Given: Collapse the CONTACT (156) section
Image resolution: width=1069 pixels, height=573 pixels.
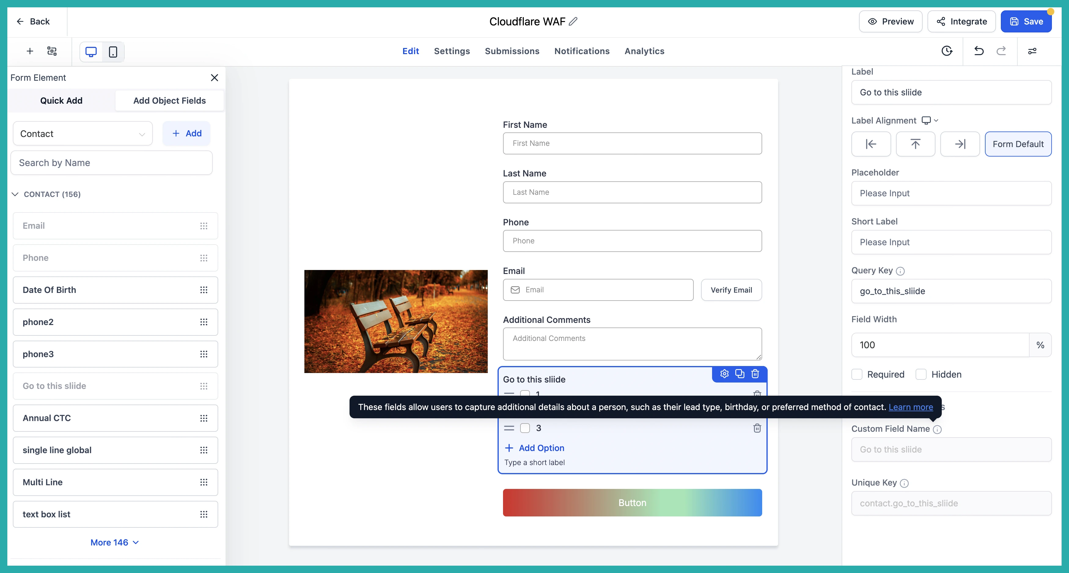Looking at the screenshot, I should [15, 194].
